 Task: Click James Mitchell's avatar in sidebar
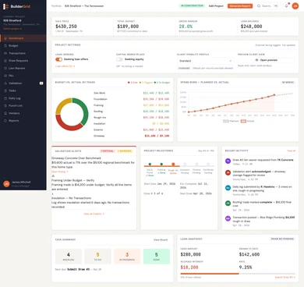coord(6,184)
